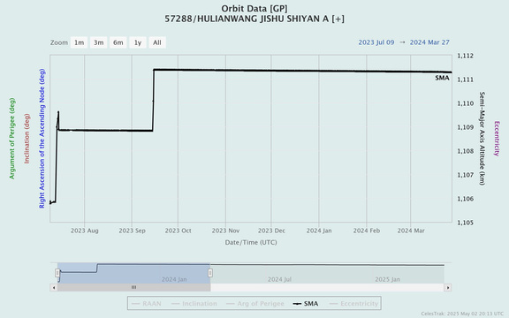
Task: Edit the 2023 Jul 09 start date
Action: coord(376,42)
